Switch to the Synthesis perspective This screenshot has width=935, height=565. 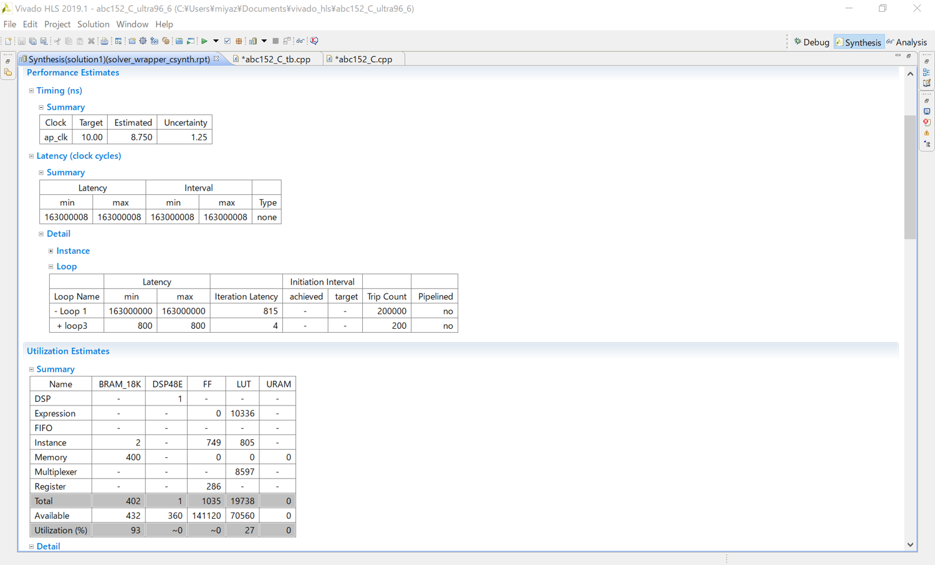[858, 42]
